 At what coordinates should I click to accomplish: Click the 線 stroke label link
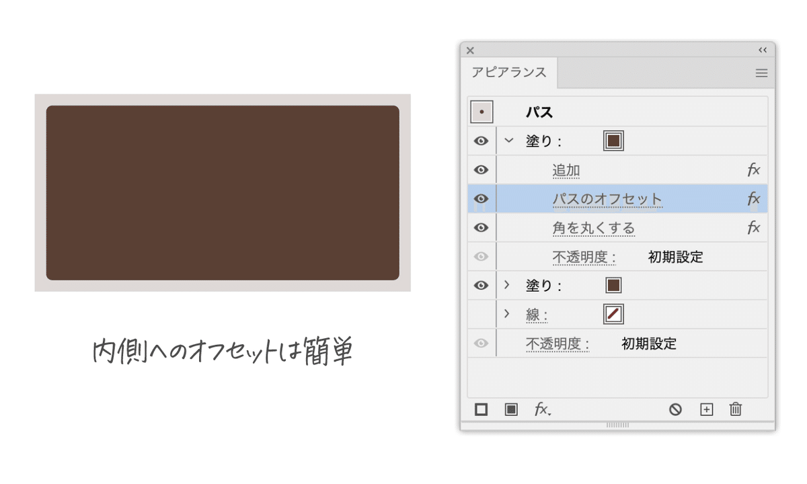coord(537,315)
